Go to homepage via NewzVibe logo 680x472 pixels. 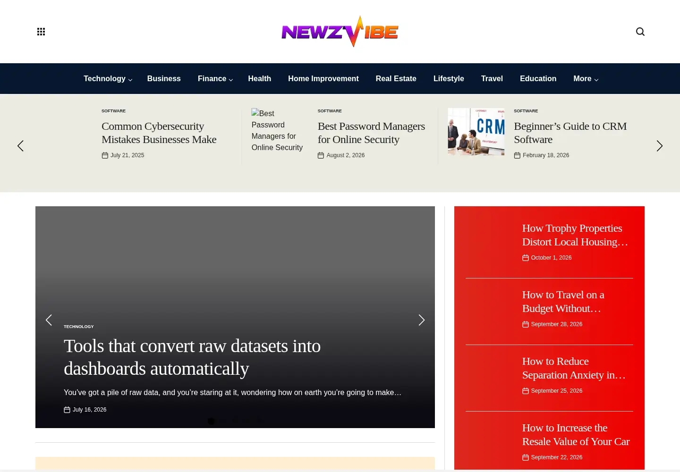[x=340, y=32]
